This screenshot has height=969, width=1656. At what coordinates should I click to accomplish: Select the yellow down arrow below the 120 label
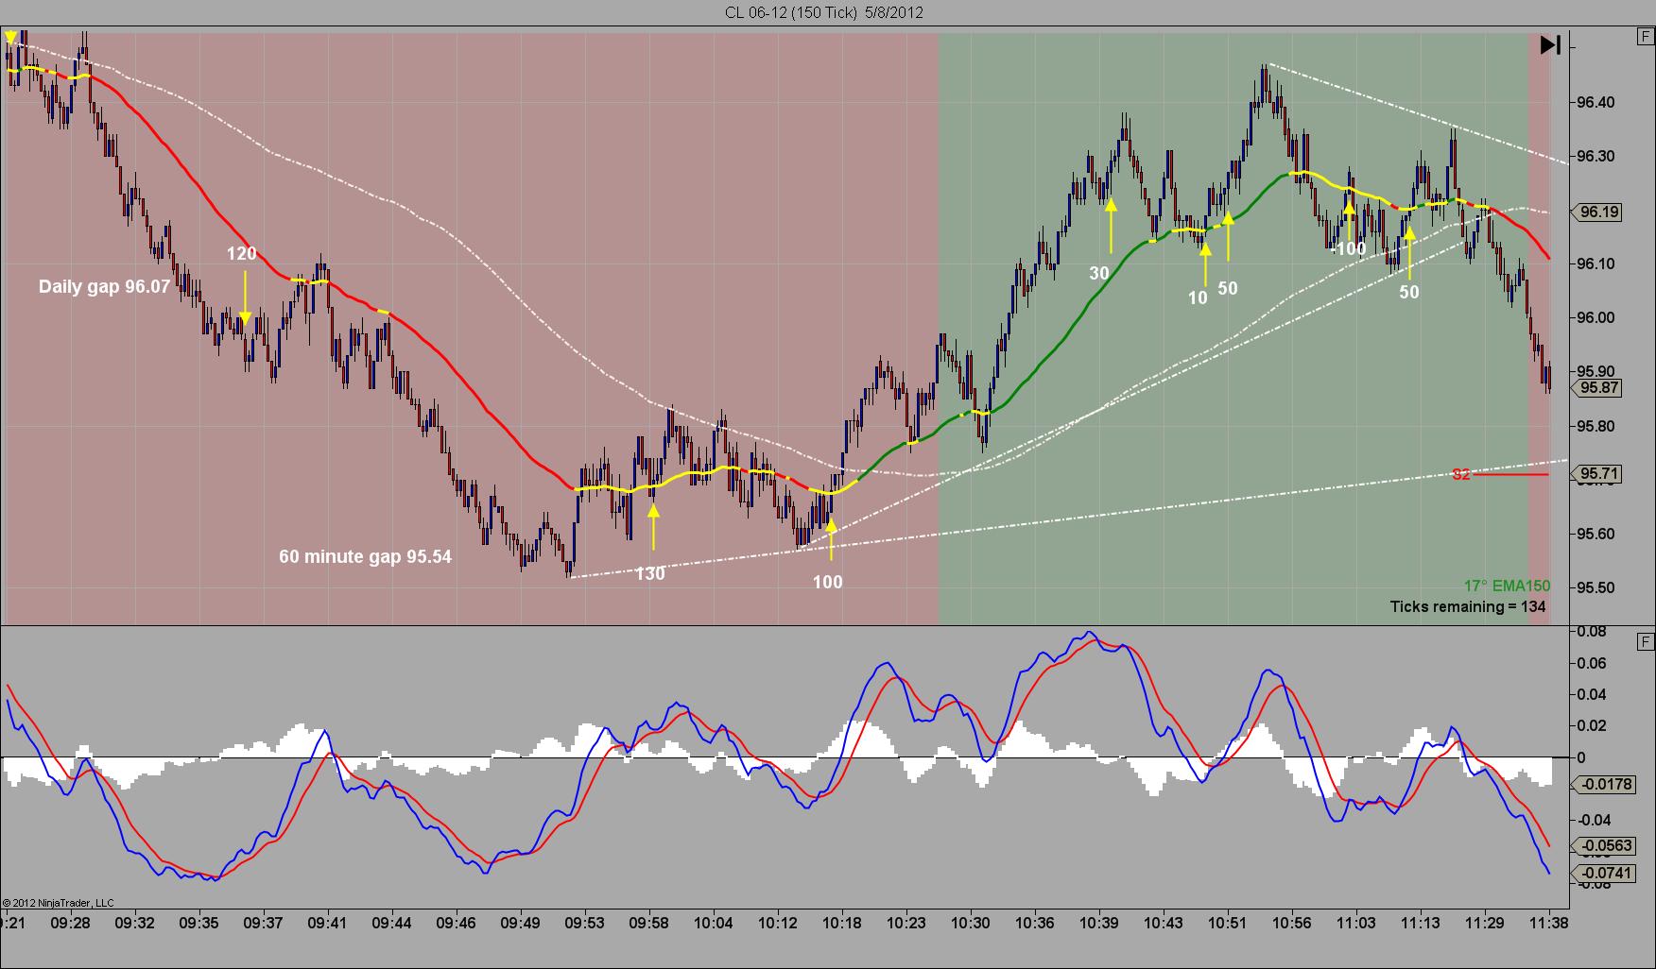245,298
